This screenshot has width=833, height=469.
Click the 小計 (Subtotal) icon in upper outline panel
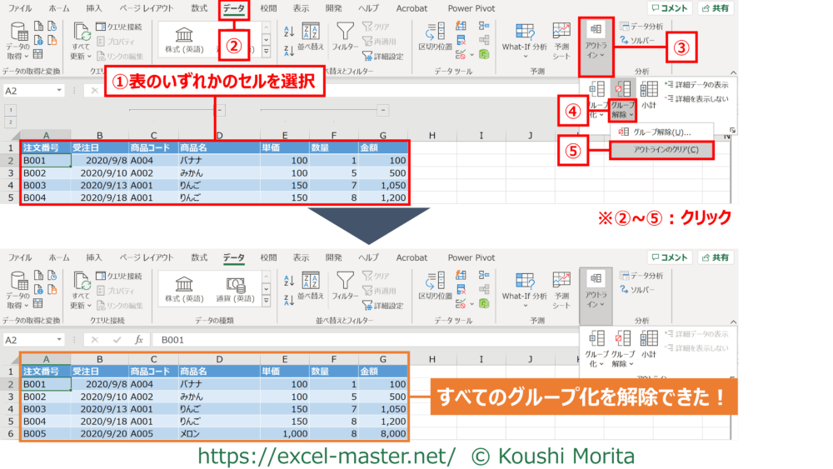click(x=649, y=92)
